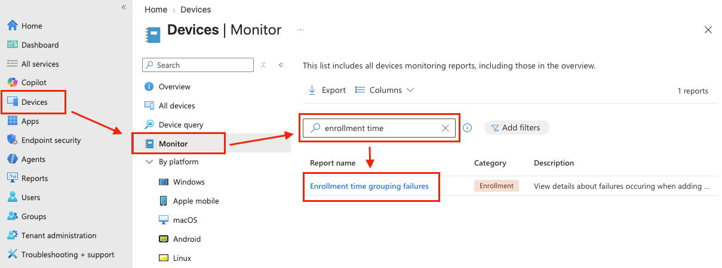Click the Devices Monitor notebook title icon
Image resolution: width=722 pixels, height=268 pixels.
(x=153, y=35)
